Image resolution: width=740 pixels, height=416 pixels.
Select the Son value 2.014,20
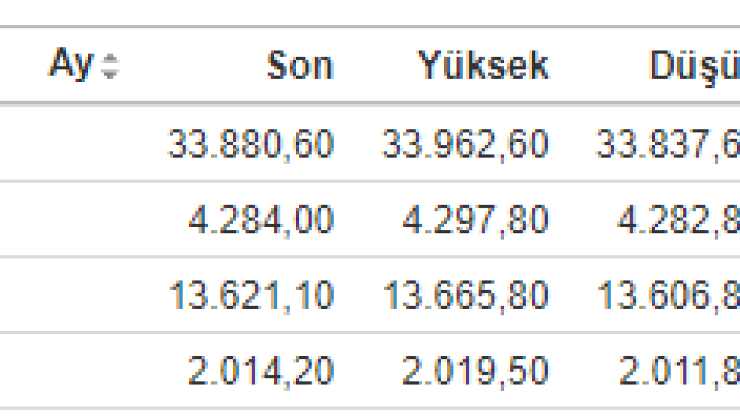pos(261,371)
